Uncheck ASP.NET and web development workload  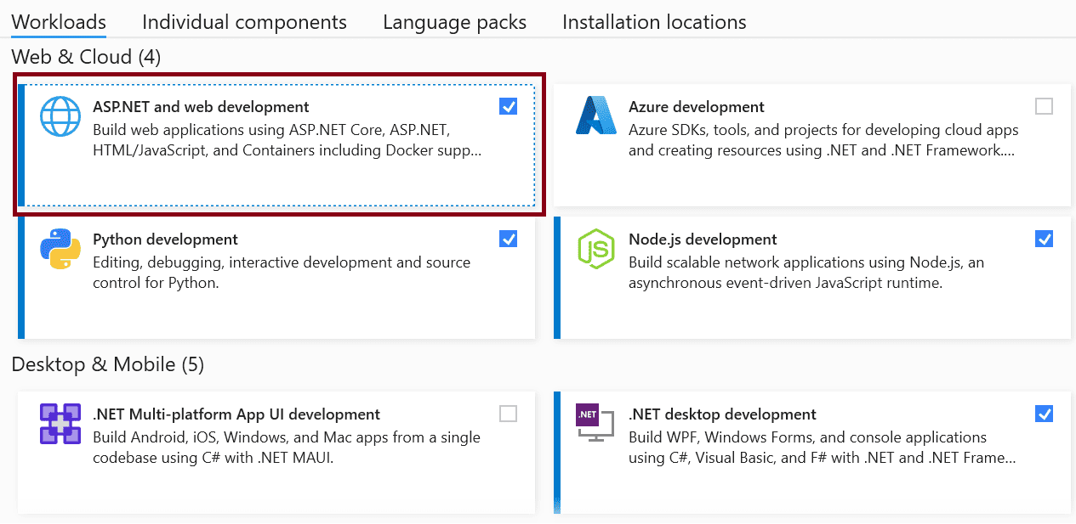pyautogui.click(x=508, y=106)
